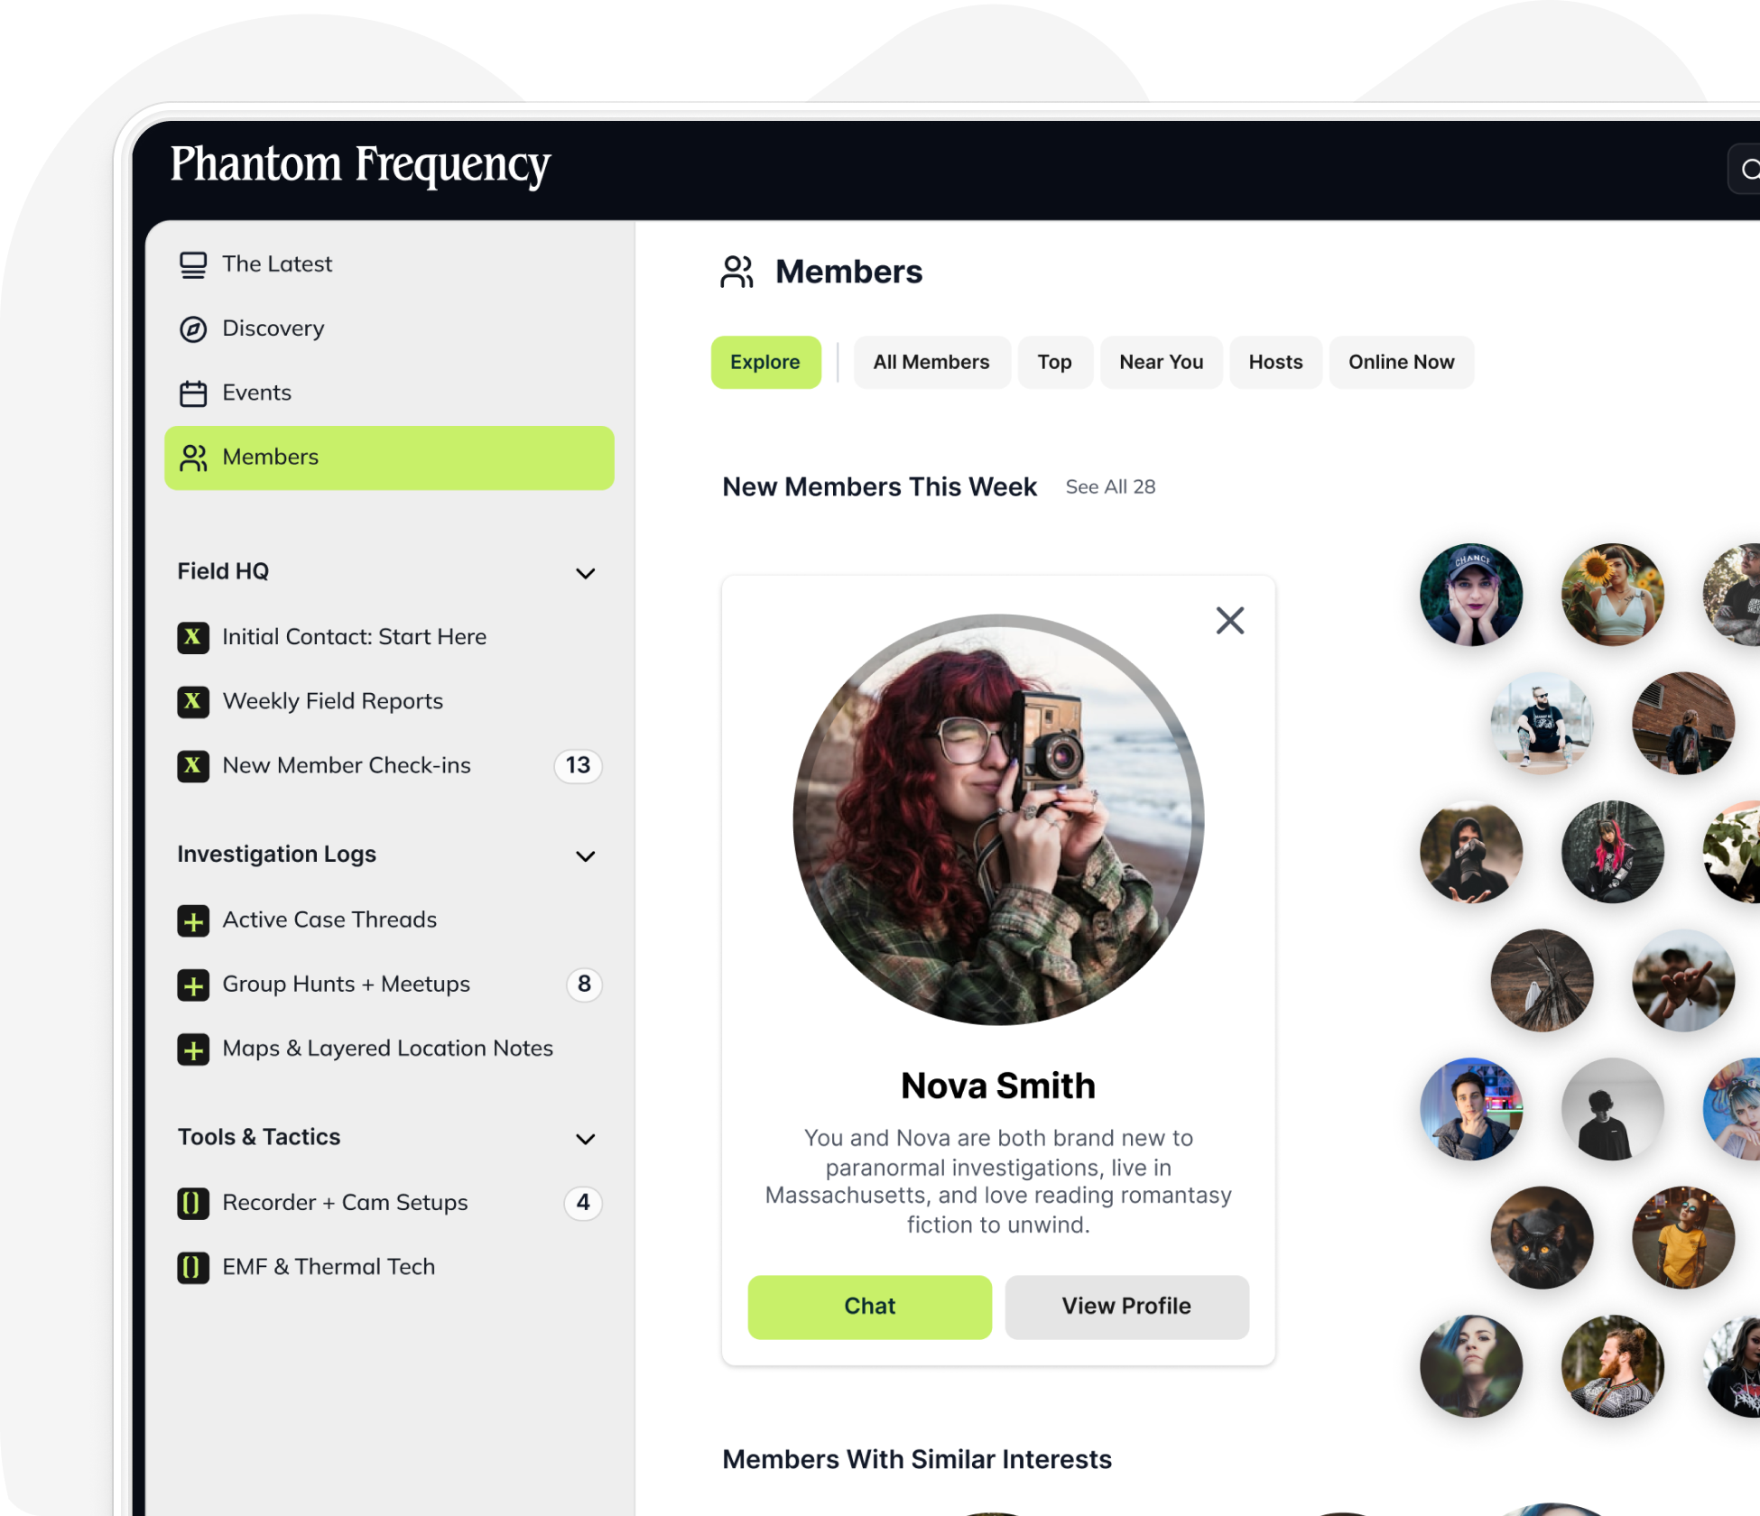Collapse the Investigation Logs section
Image resolution: width=1760 pixels, height=1516 pixels.
pos(586,855)
